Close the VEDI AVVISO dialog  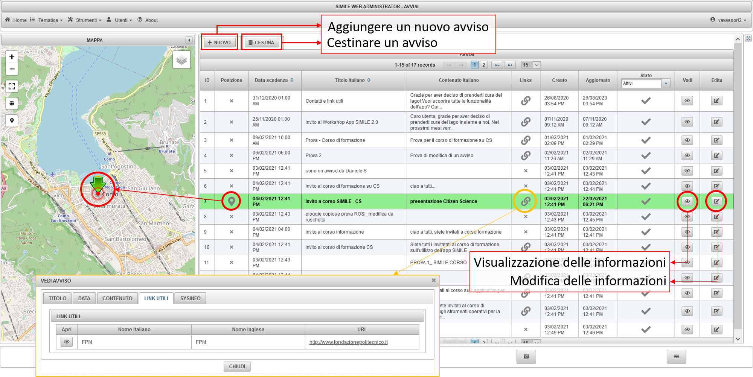[x=433, y=280]
